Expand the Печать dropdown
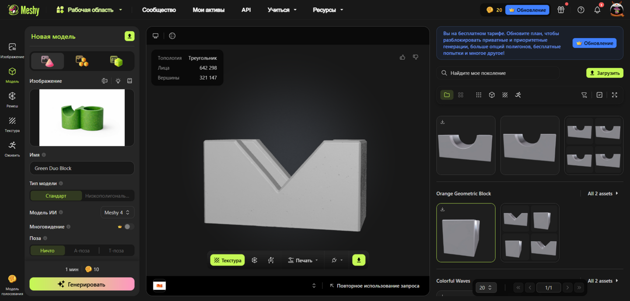The image size is (630, 301). pyautogui.click(x=303, y=260)
